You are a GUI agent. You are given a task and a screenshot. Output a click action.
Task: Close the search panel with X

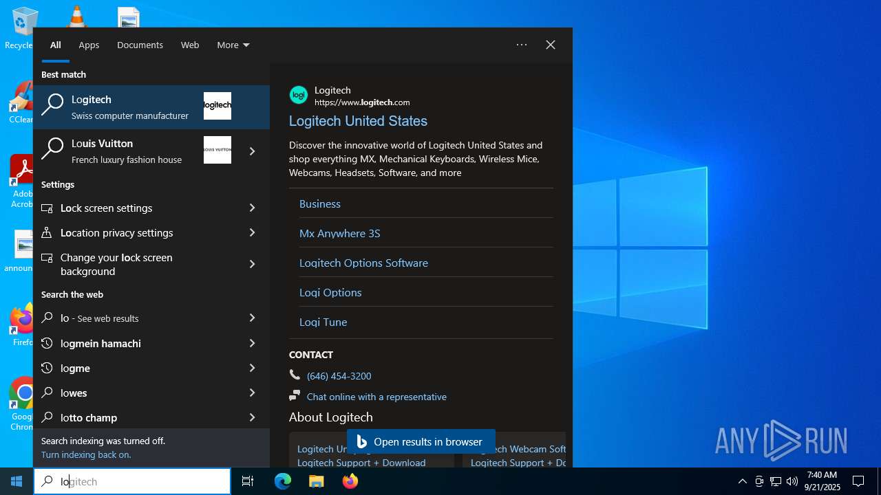pyautogui.click(x=551, y=45)
